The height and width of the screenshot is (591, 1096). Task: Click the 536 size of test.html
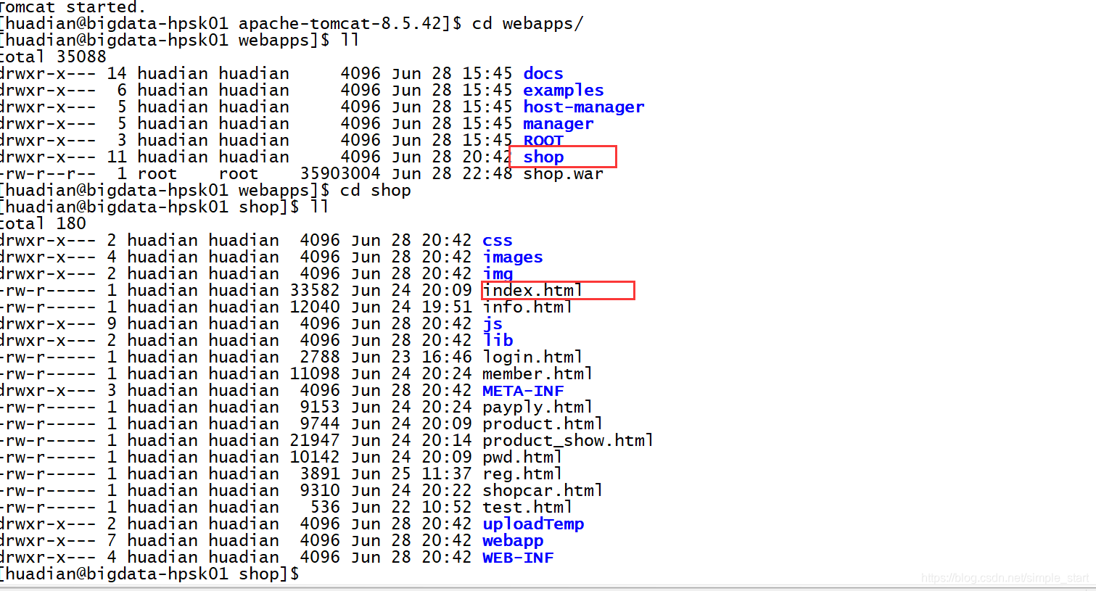(x=325, y=508)
